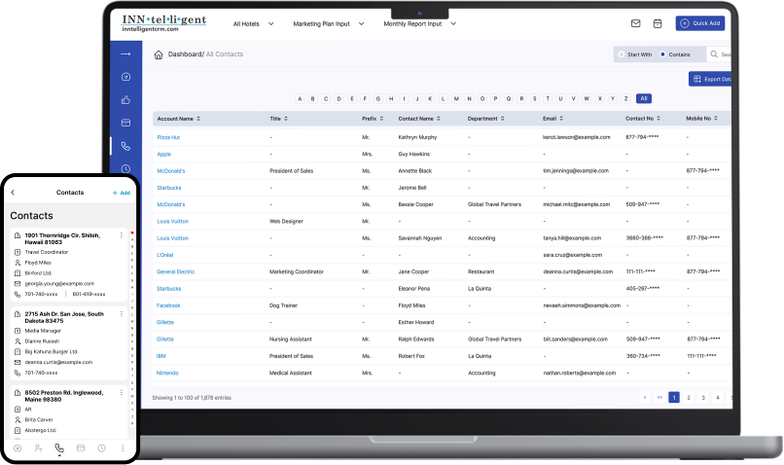Screen dimensions: 784x465
Task: Open the General Electric account link
Action: (175, 272)
